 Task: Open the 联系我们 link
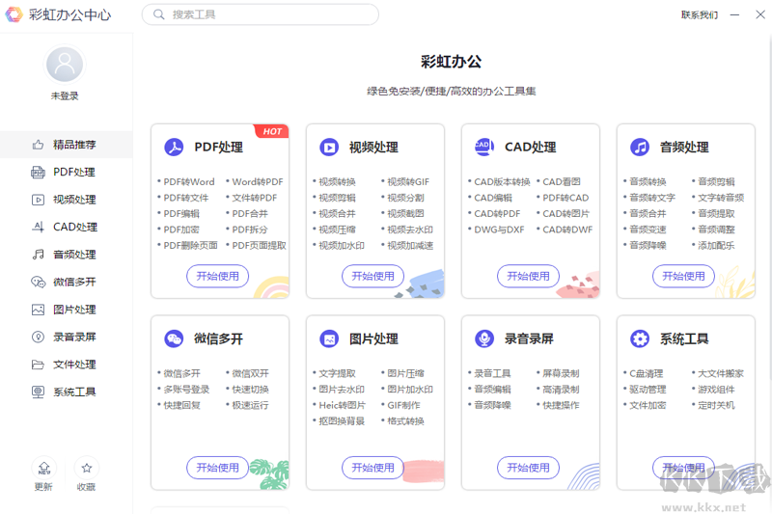coord(699,14)
